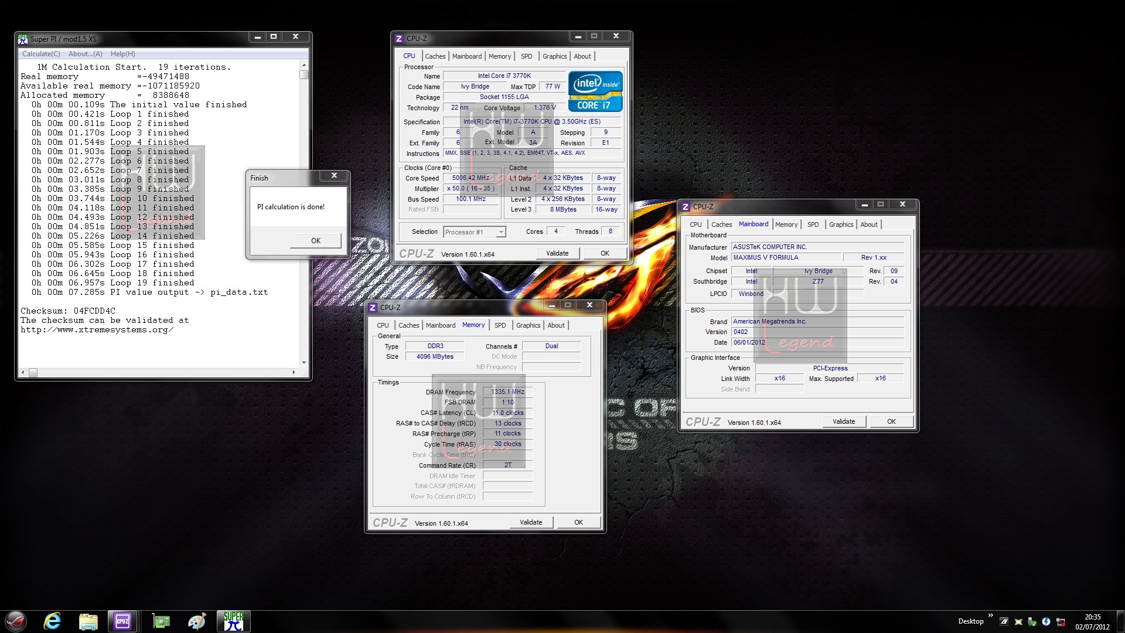Select the Mainboard tab in processor CPU-Z window
Viewport: 1125px width, 633px height.
[467, 56]
